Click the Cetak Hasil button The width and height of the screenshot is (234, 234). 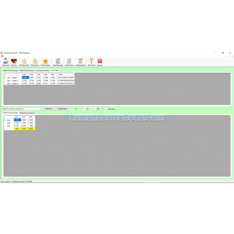tap(62, 109)
